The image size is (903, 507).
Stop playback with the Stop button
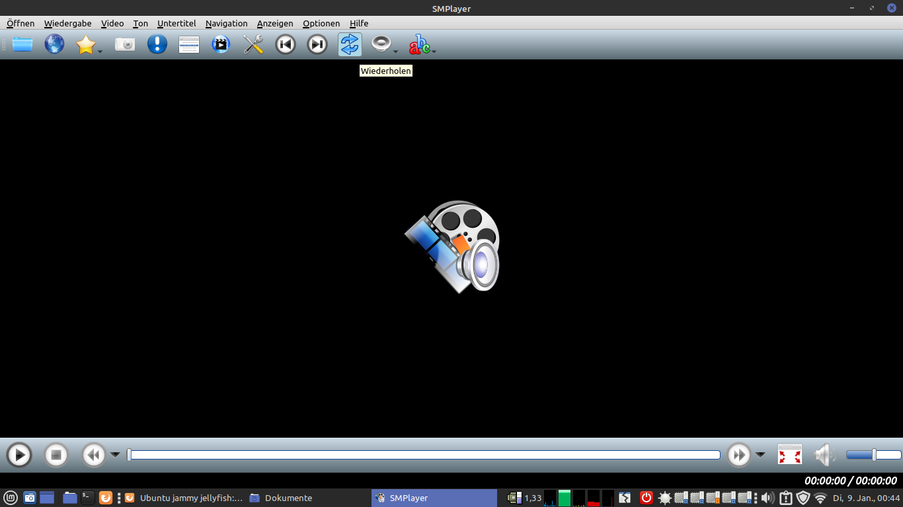click(56, 455)
